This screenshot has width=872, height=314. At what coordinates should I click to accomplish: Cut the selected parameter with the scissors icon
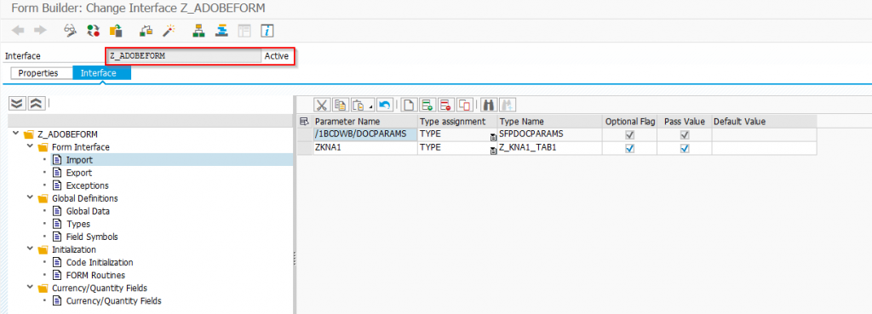click(x=322, y=105)
